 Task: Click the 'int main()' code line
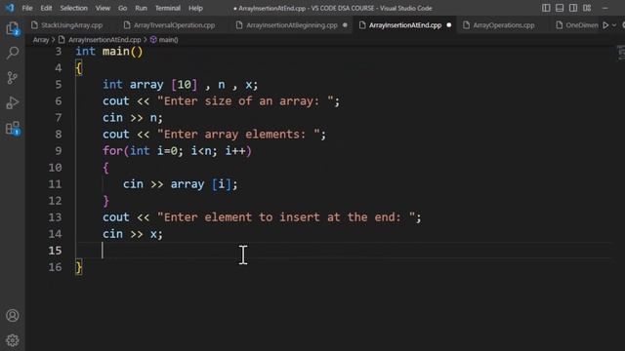tap(109, 52)
